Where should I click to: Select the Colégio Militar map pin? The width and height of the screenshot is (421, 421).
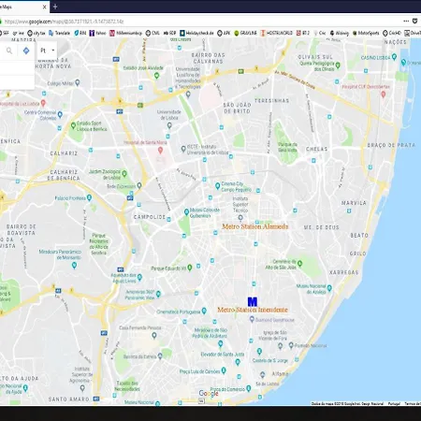(x=78, y=82)
